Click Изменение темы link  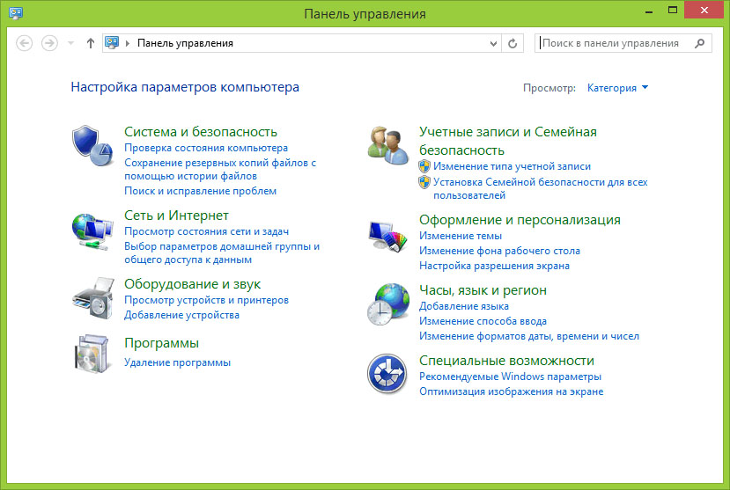click(x=461, y=236)
